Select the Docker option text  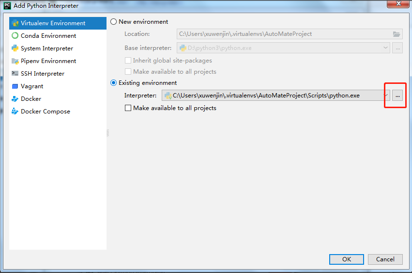pos(31,99)
